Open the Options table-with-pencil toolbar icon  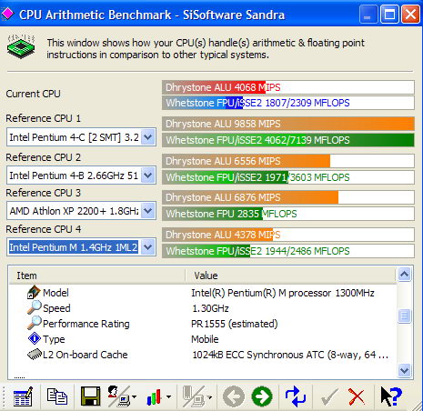coord(23,396)
